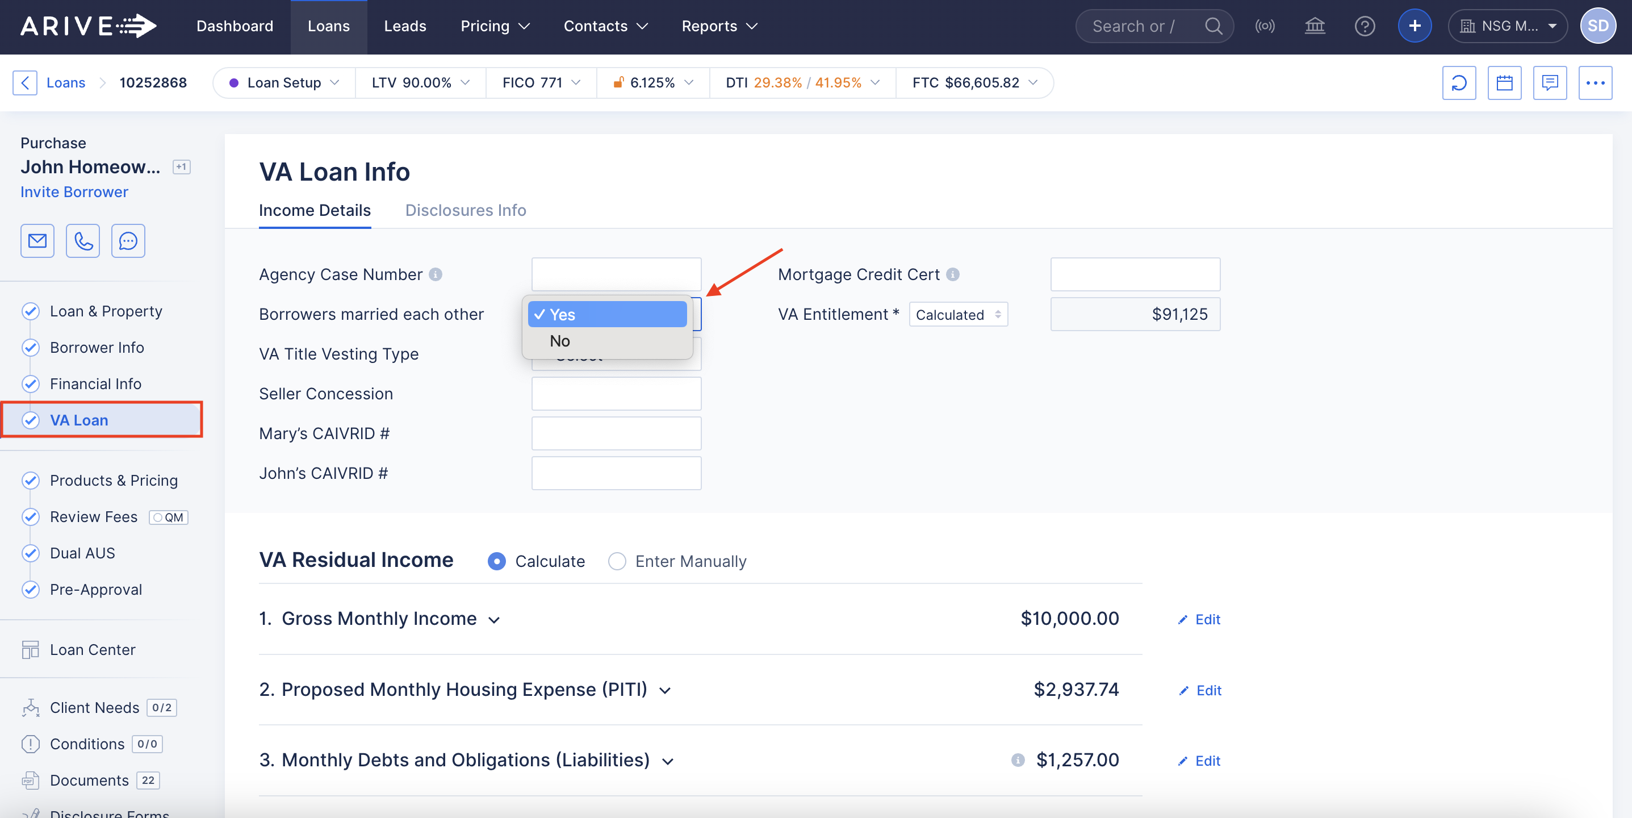Click Edit for Proposed Monthly Housing Expense

1200,690
